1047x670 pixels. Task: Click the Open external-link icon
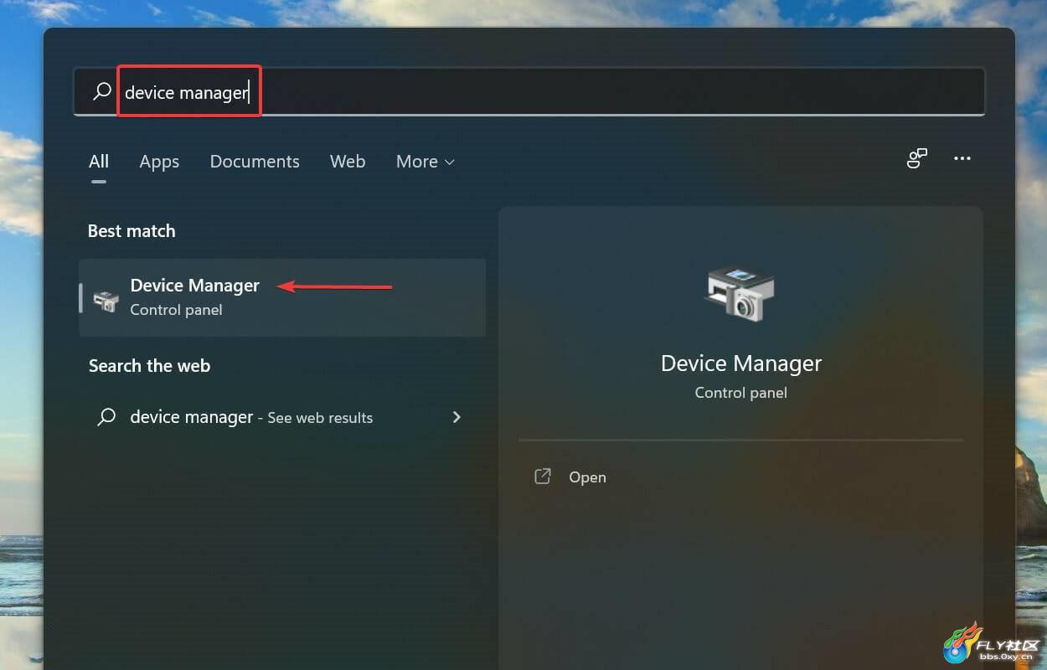543,477
